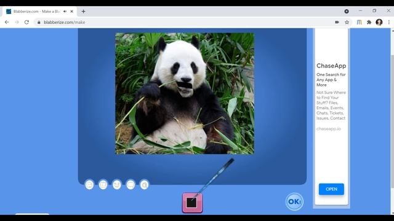The height and width of the screenshot is (221, 394).
Task: Open the ChaseApp ad with OPEN button
Action: tap(331, 189)
